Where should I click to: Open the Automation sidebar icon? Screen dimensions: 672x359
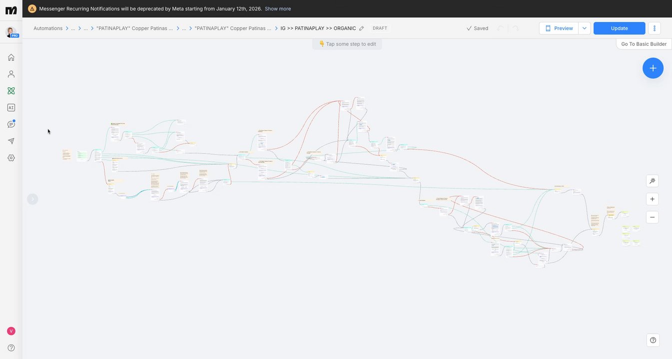point(11,91)
